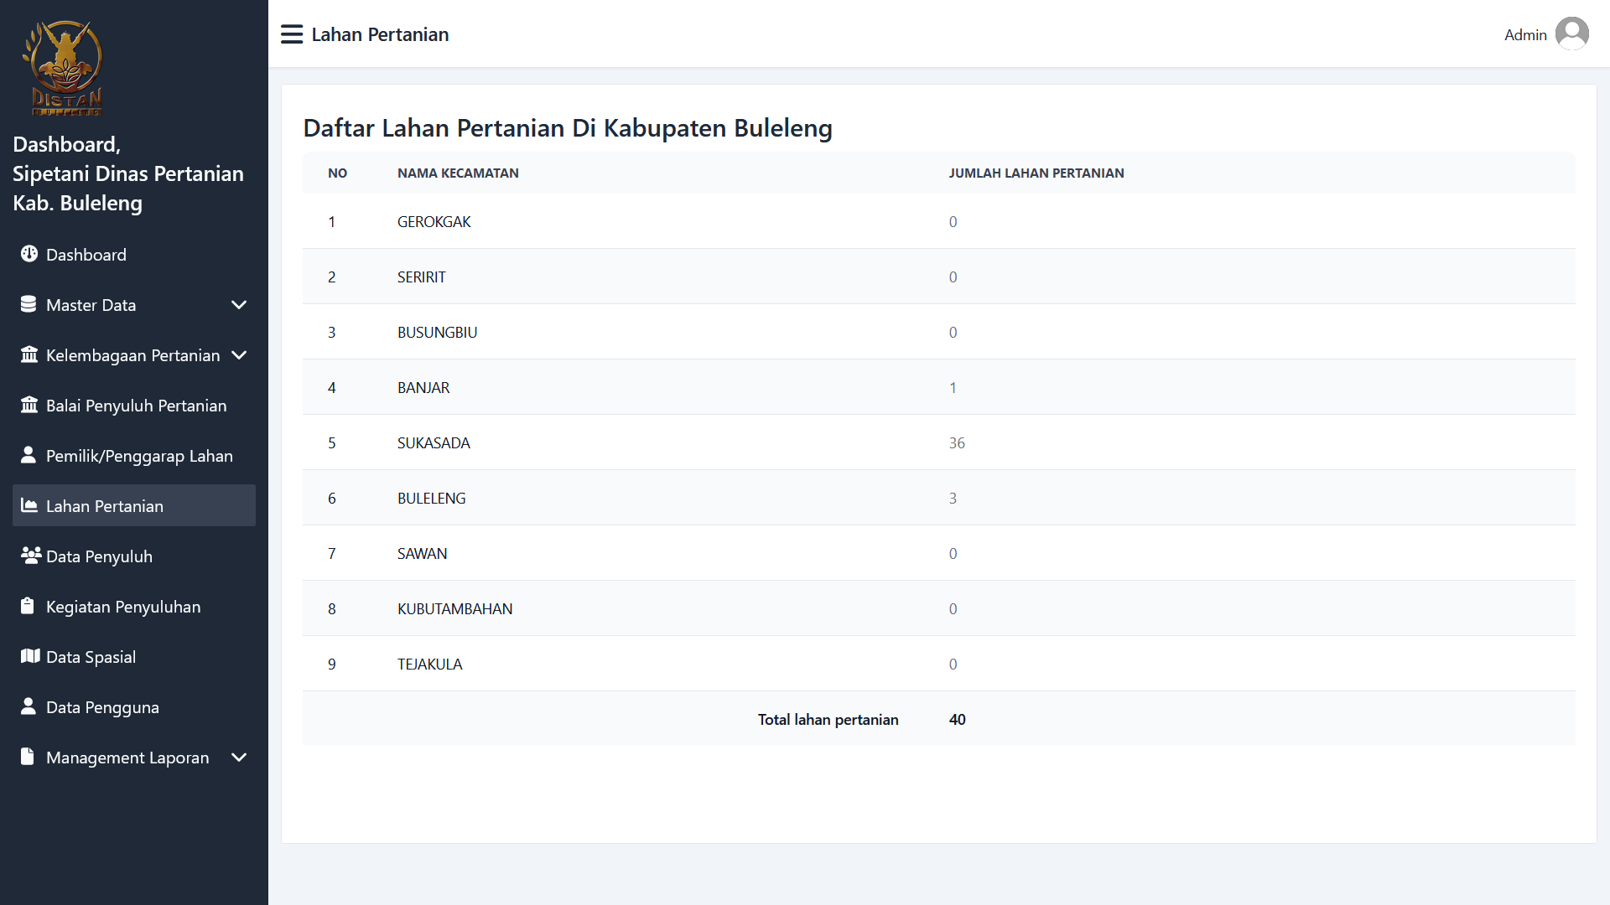Go to Pemilik/Penggarap Lahan page
The height and width of the screenshot is (905, 1610).
tap(139, 456)
